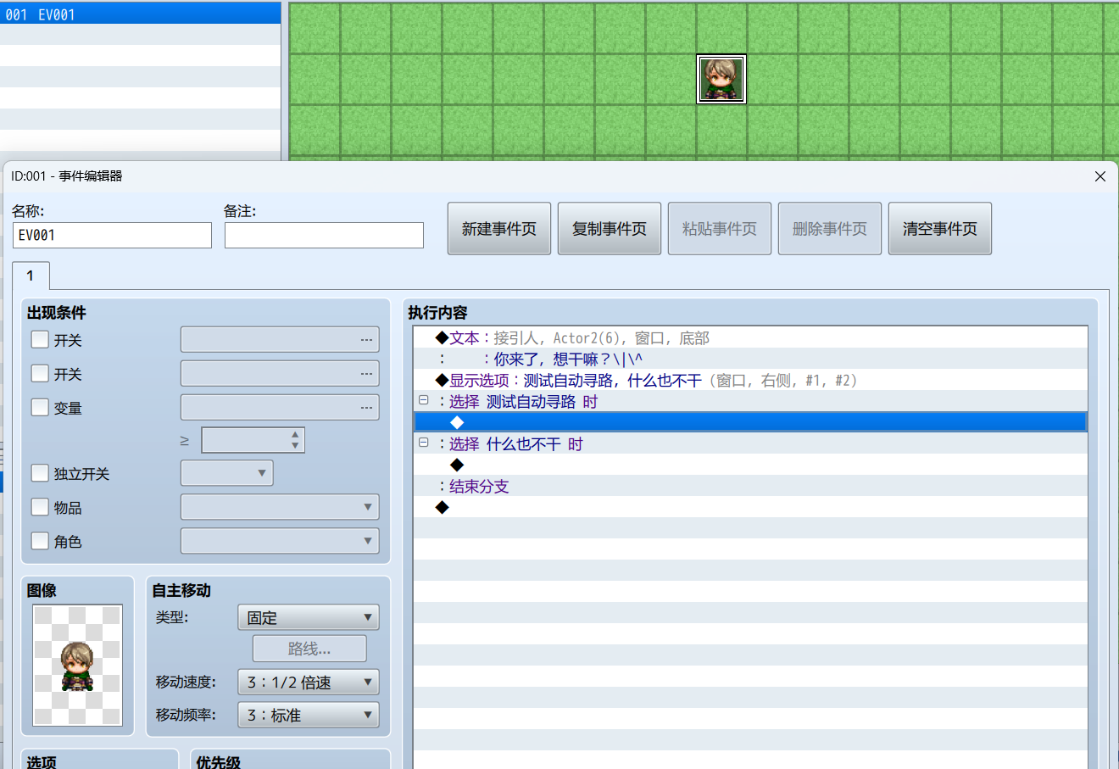Select empty line under 什么也不干 branch
The width and height of the screenshot is (1119, 769).
[x=750, y=465]
